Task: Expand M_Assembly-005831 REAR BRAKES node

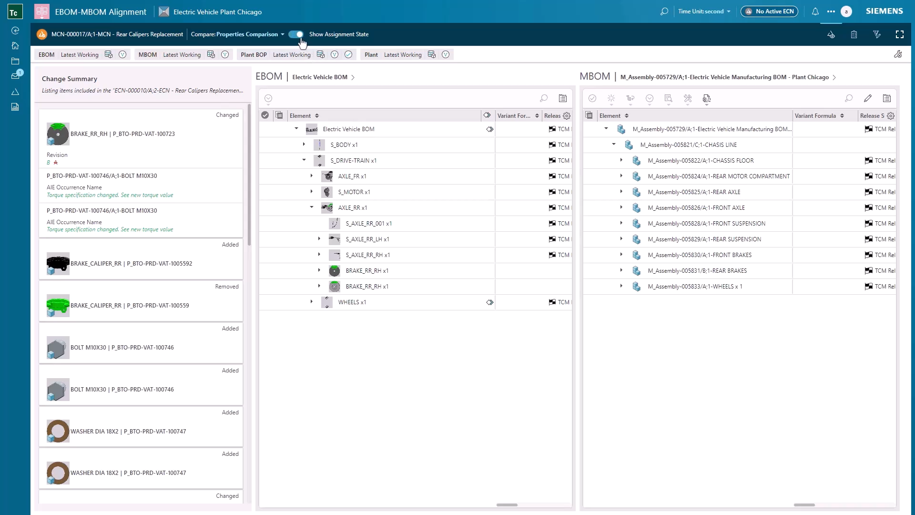Action: tap(621, 270)
